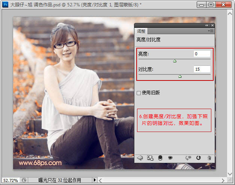Open the adjustments panel flyout menu
235x185 pixels.
click(x=211, y=31)
